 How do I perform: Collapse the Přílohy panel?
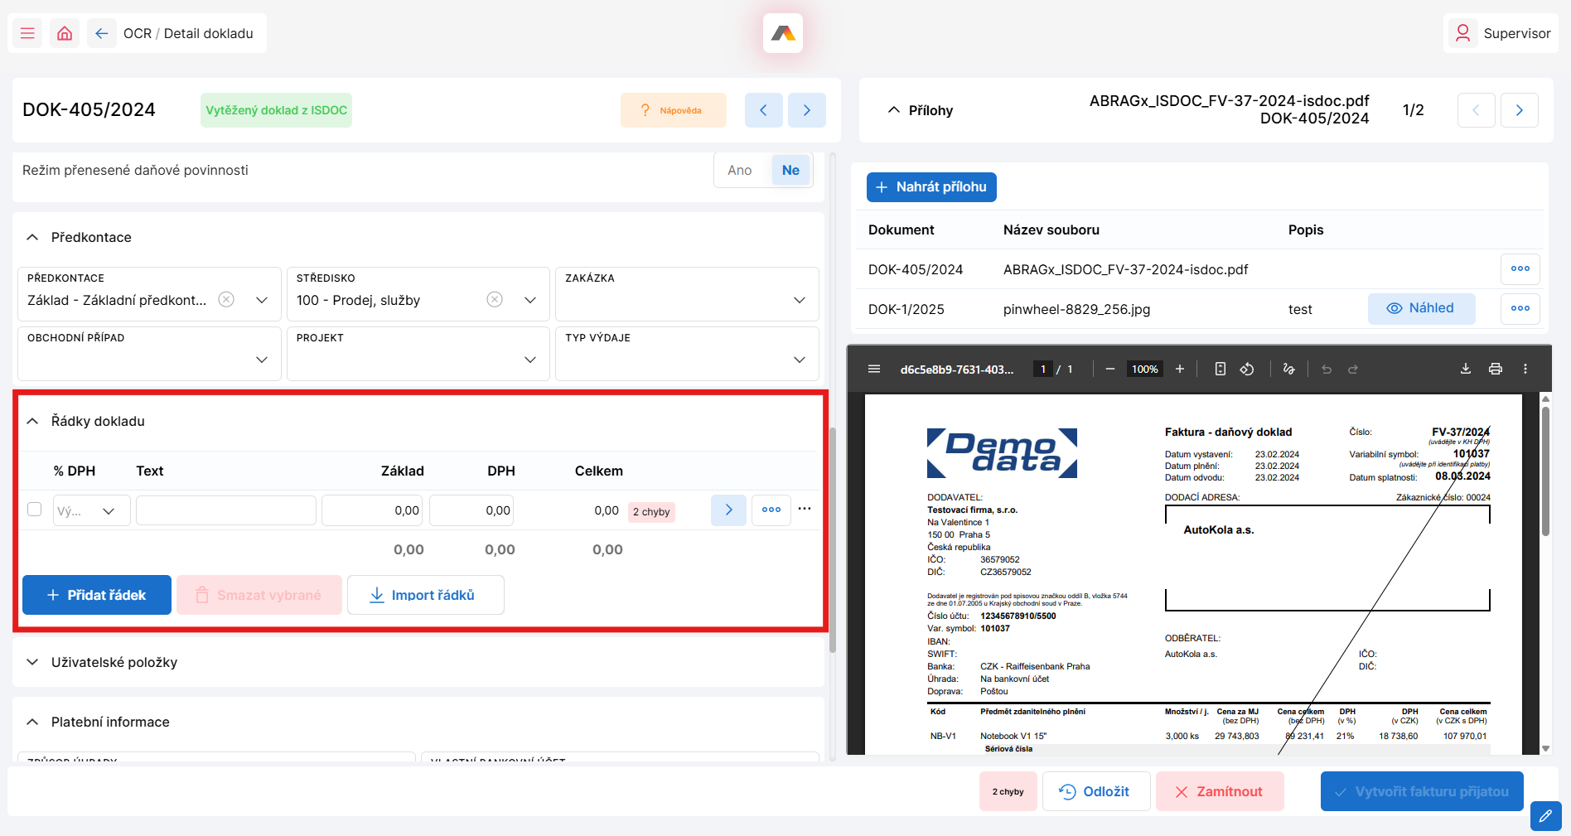(x=893, y=110)
